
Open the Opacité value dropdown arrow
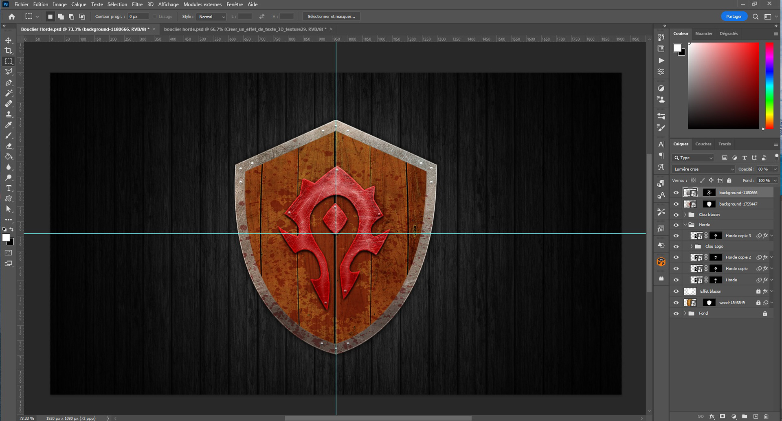[775, 169]
